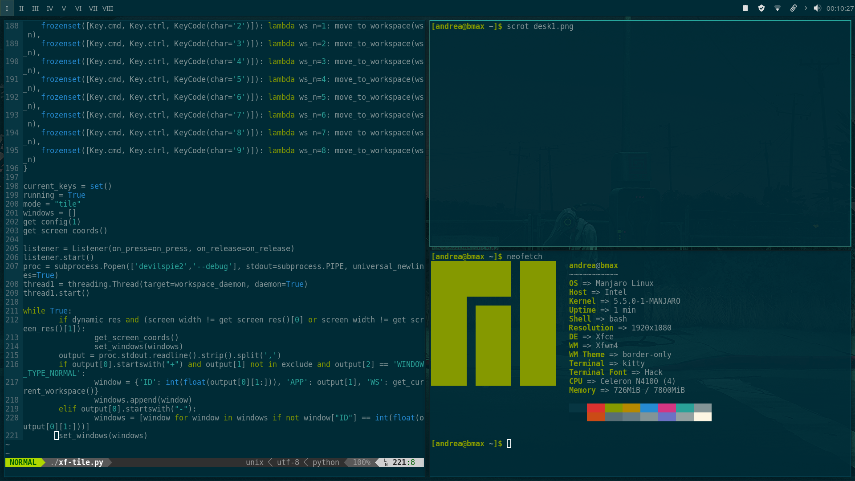
Task: Click the 'WM Theme => border-only' line
Action: pos(620,355)
